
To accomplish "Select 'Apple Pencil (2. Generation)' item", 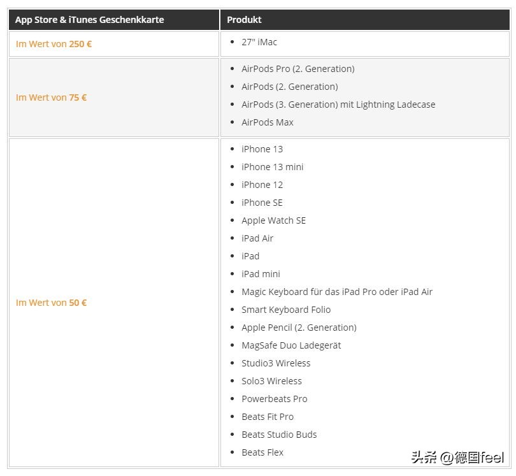I will pyautogui.click(x=299, y=328).
